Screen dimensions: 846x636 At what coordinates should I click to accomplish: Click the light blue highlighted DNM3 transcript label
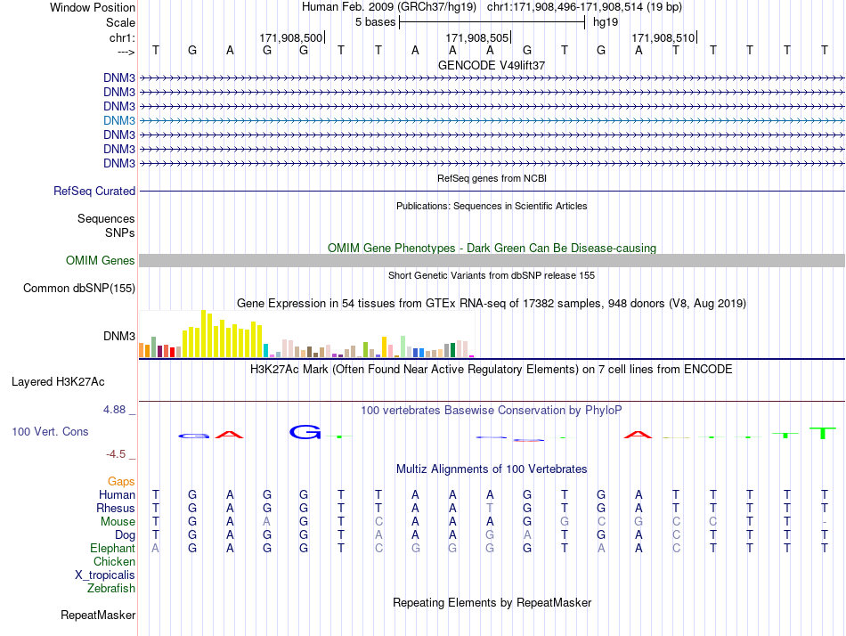pos(119,120)
